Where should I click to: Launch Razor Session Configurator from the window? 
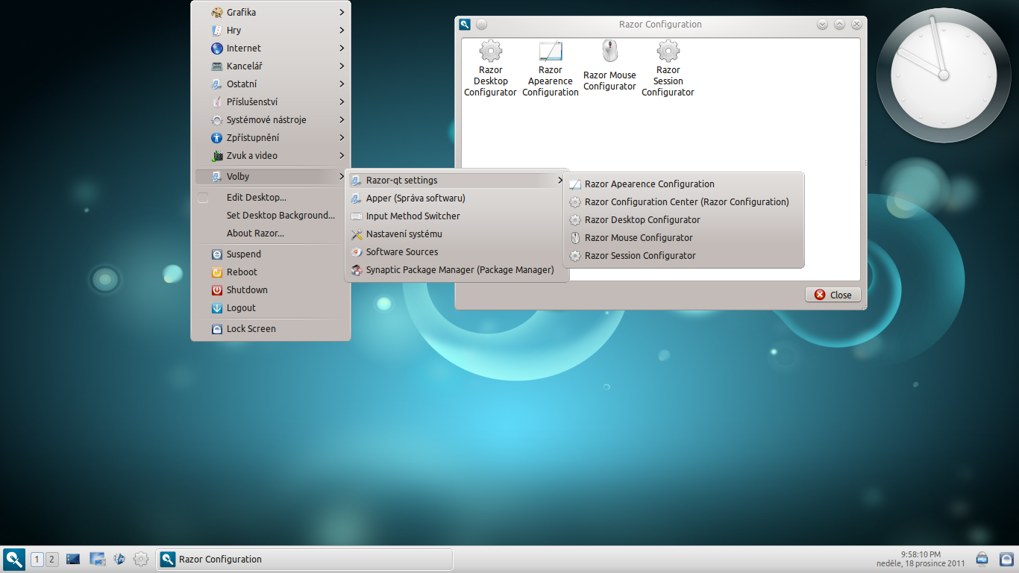(x=668, y=69)
